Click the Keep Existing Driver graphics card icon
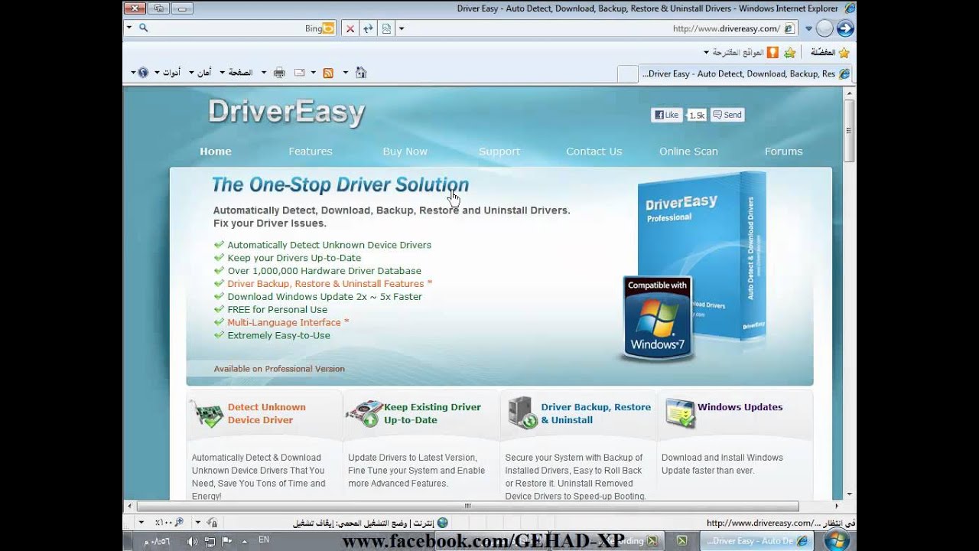 [x=364, y=413]
